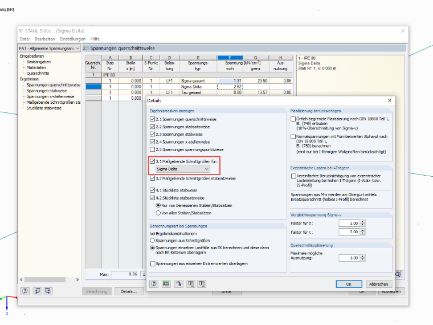Select Spannungen x-stellenweise tree item
The width and height of the screenshot is (433, 325).
pos(50,96)
